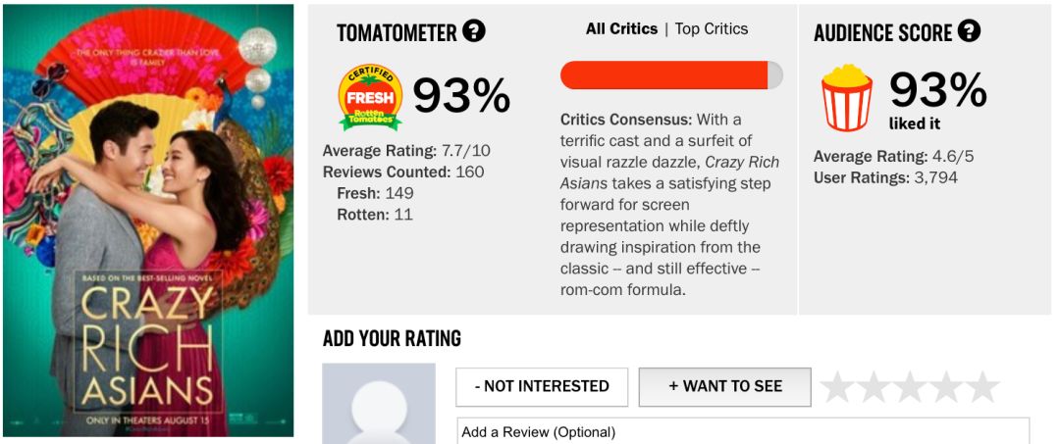The height and width of the screenshot is (444, 1060).
Task: Click the popcorn bucket audience icon
Action: coord(846,97)
